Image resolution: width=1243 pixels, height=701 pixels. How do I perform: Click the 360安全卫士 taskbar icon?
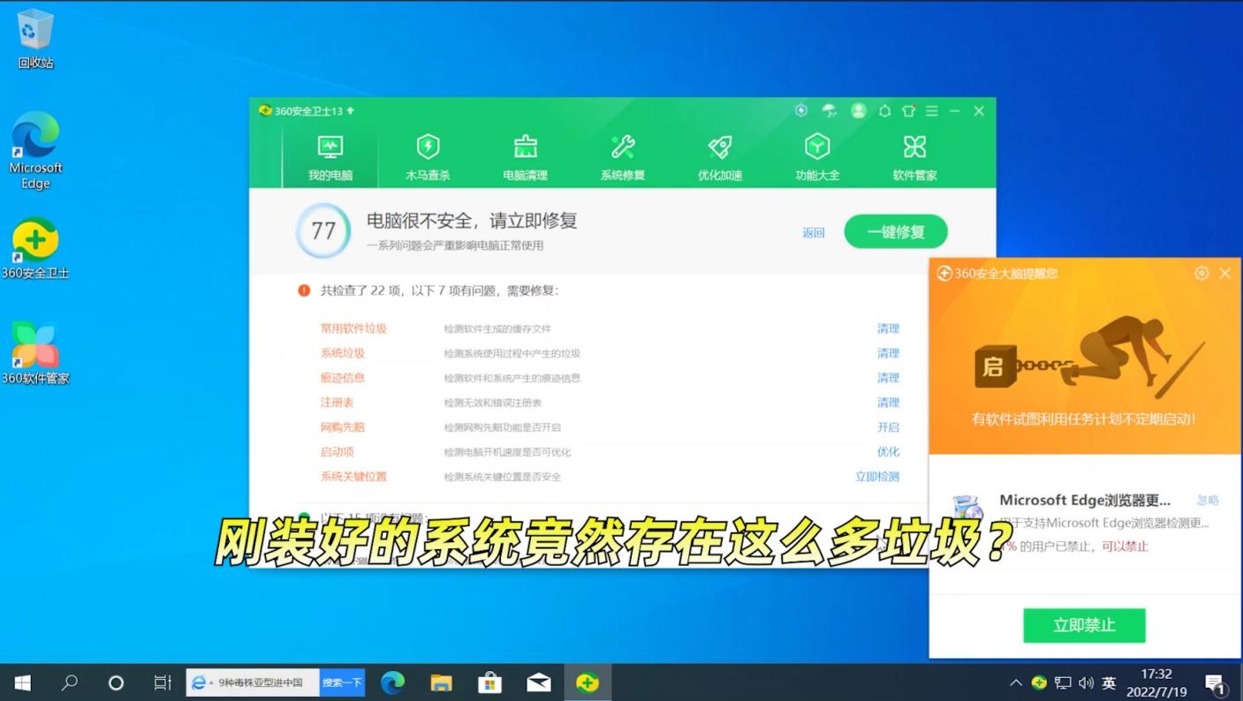click(587, 682)
